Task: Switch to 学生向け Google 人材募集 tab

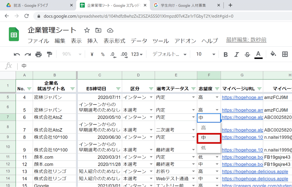Action: [187, 5]
